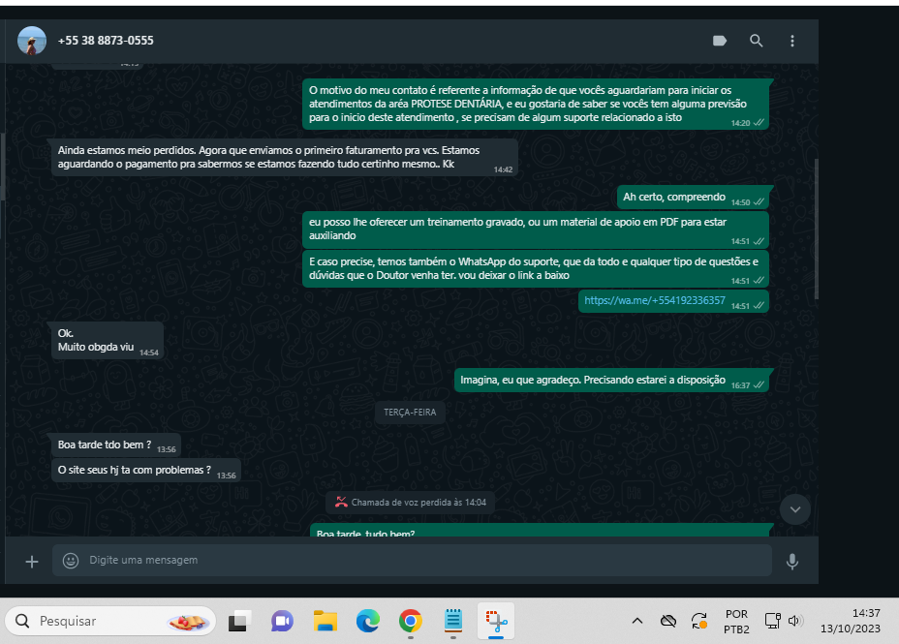
Task: Click the 'Digite uma mensagem' input field
Action: coord(412,561)
